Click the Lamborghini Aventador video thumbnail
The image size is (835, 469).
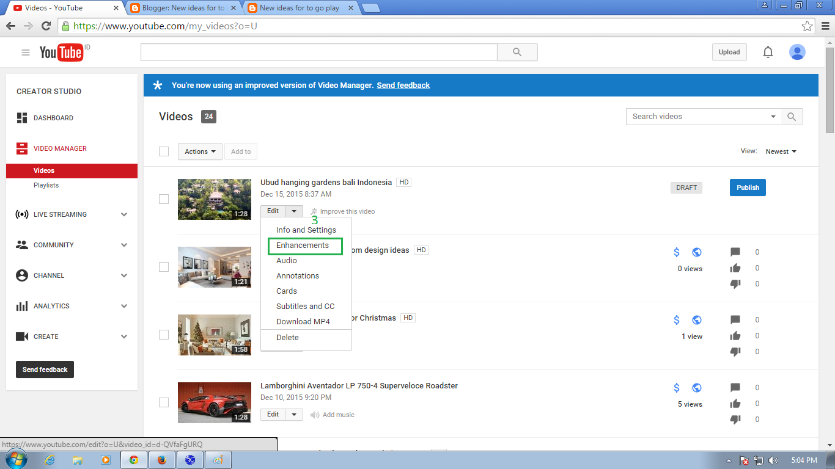point(215,402)
